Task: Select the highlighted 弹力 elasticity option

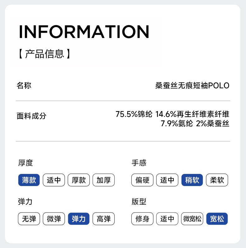Action: click(x=79, y=219)
